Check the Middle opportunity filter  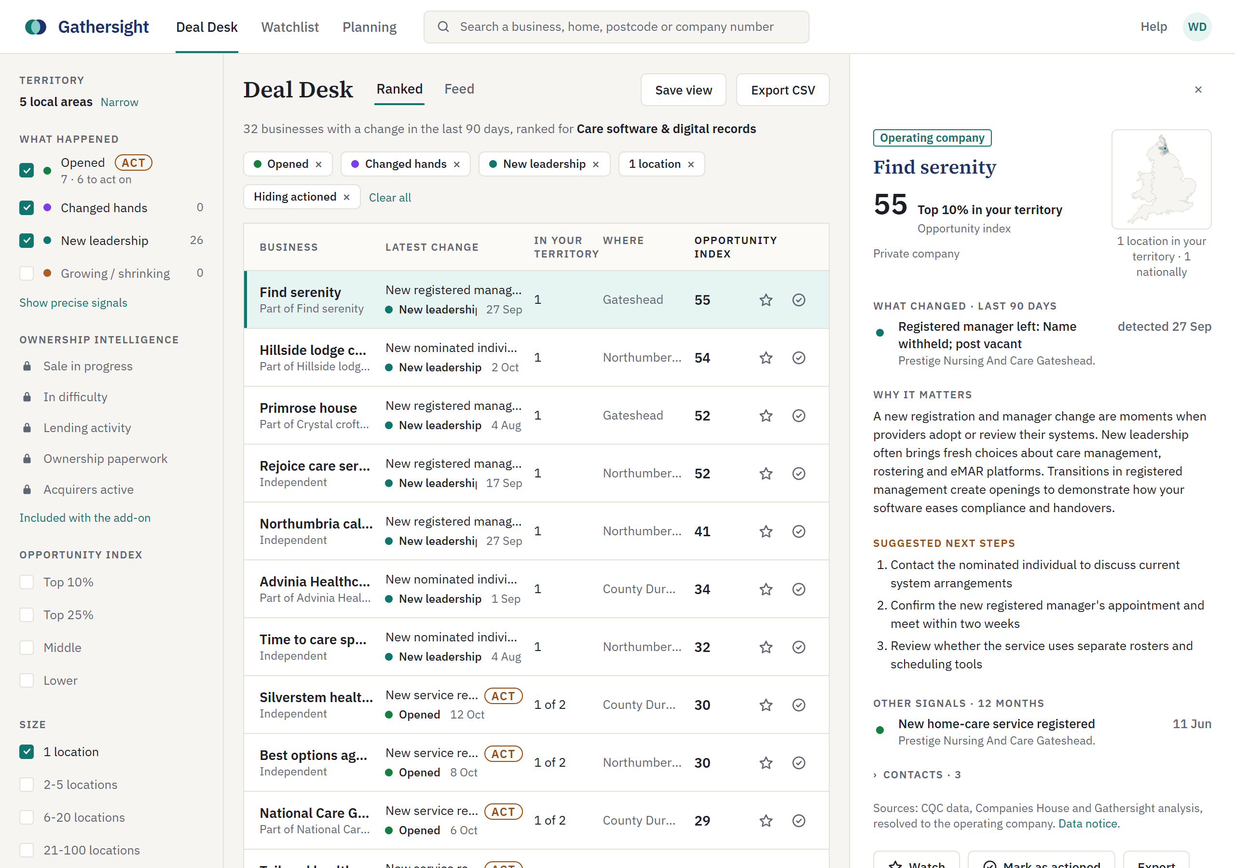(x=27, y=648)
